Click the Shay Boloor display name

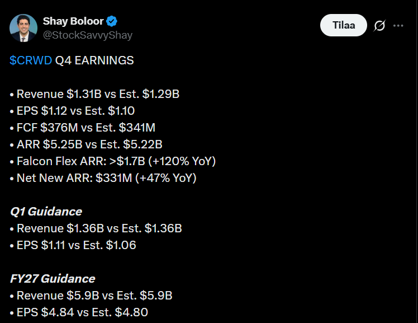[73, 21]
